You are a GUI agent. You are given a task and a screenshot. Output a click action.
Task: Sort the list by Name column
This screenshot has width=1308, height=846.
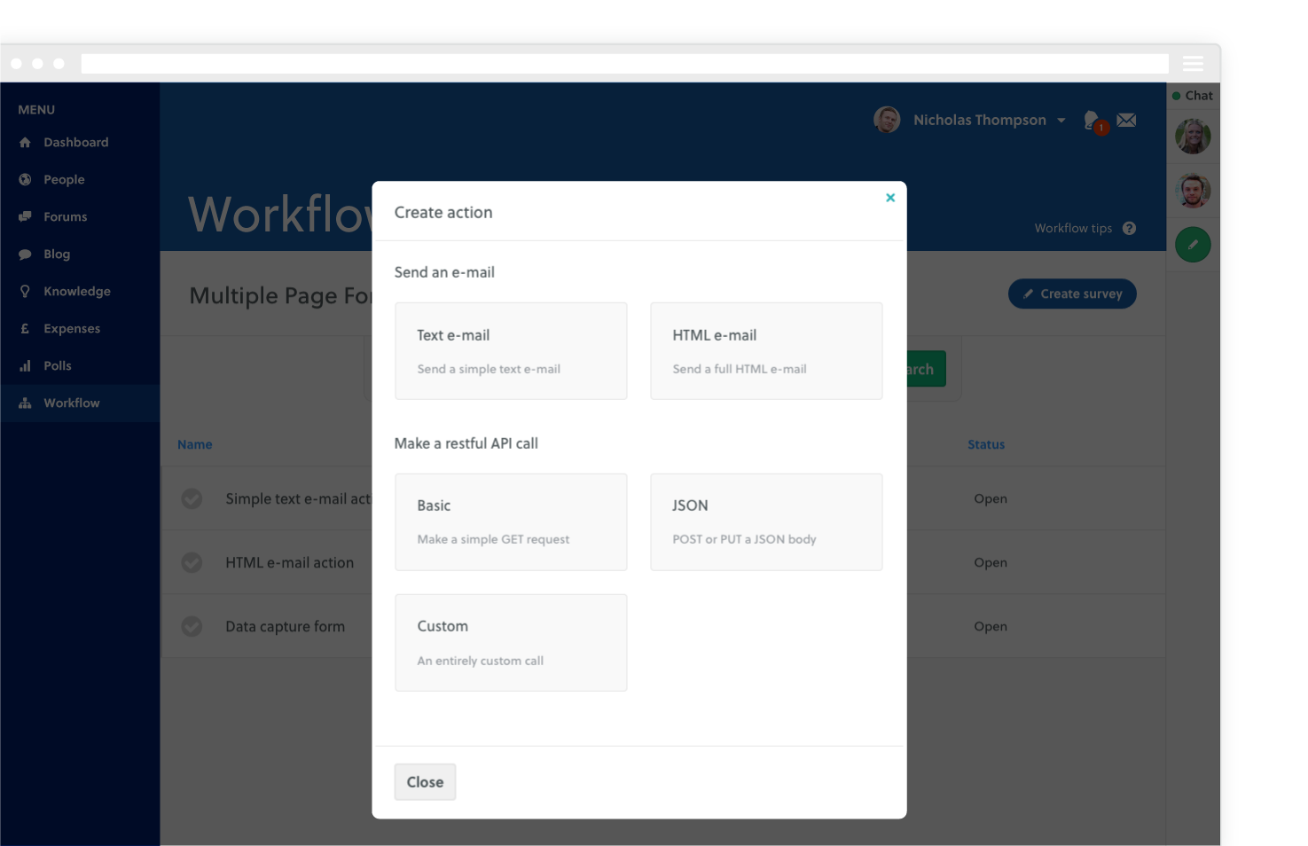[x=194, y=444]
